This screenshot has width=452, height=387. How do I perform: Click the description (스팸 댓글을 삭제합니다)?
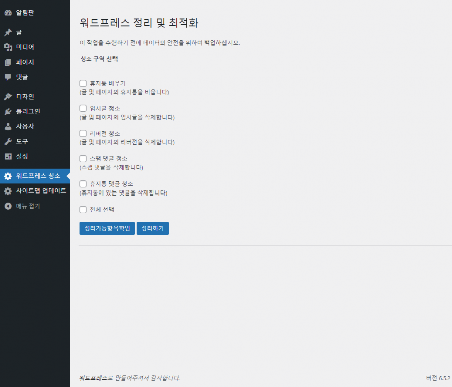[111, 167]
